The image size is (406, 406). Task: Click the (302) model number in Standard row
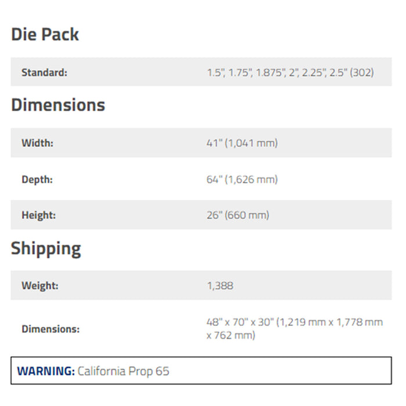point(362,72)
